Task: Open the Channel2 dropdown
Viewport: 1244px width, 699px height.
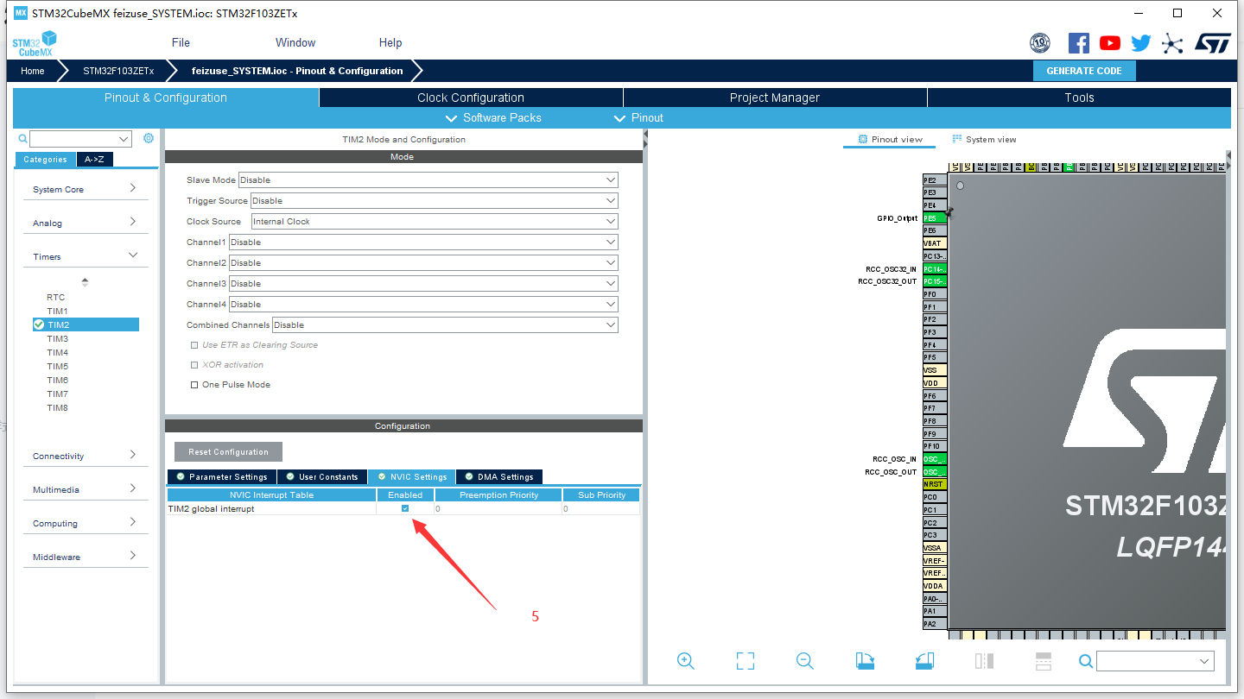Action: [423, 263]
